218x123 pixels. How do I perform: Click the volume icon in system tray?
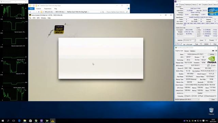[201, 121]
